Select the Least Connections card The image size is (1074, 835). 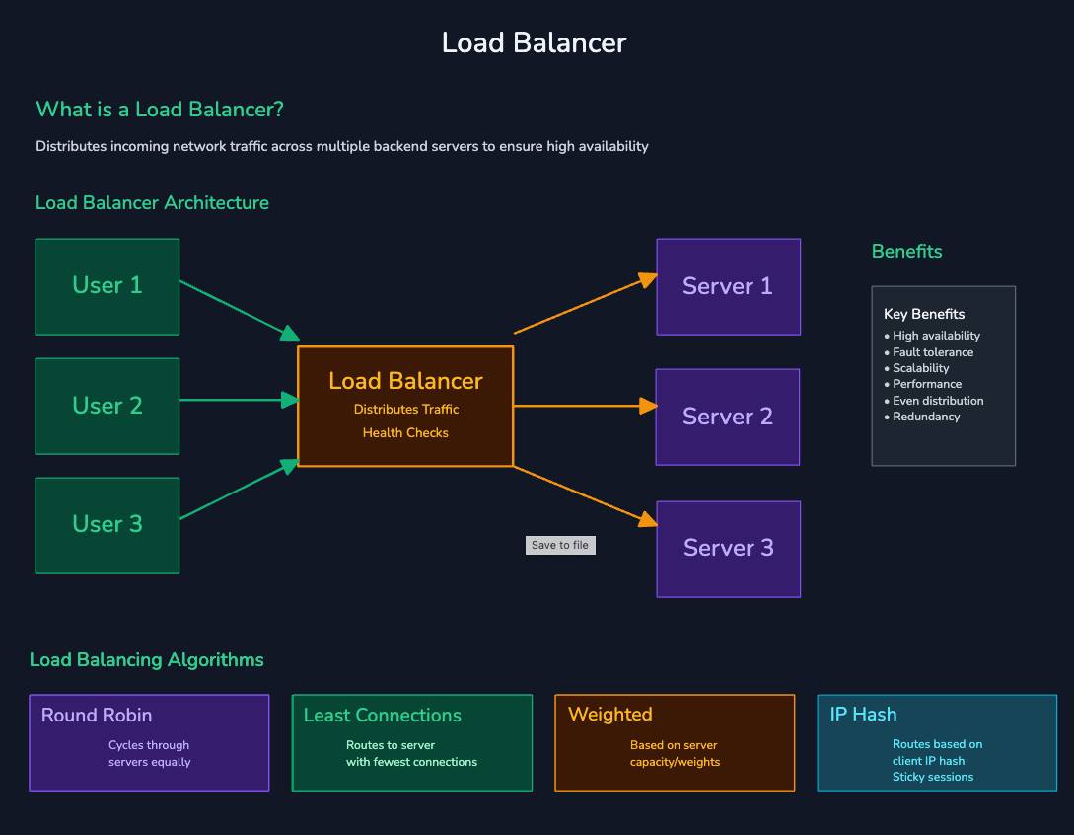(411, 742)
